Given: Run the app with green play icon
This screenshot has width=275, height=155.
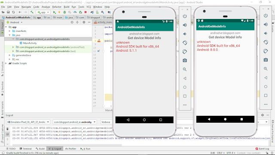Looking at the screenshot, I should (54, 12).
